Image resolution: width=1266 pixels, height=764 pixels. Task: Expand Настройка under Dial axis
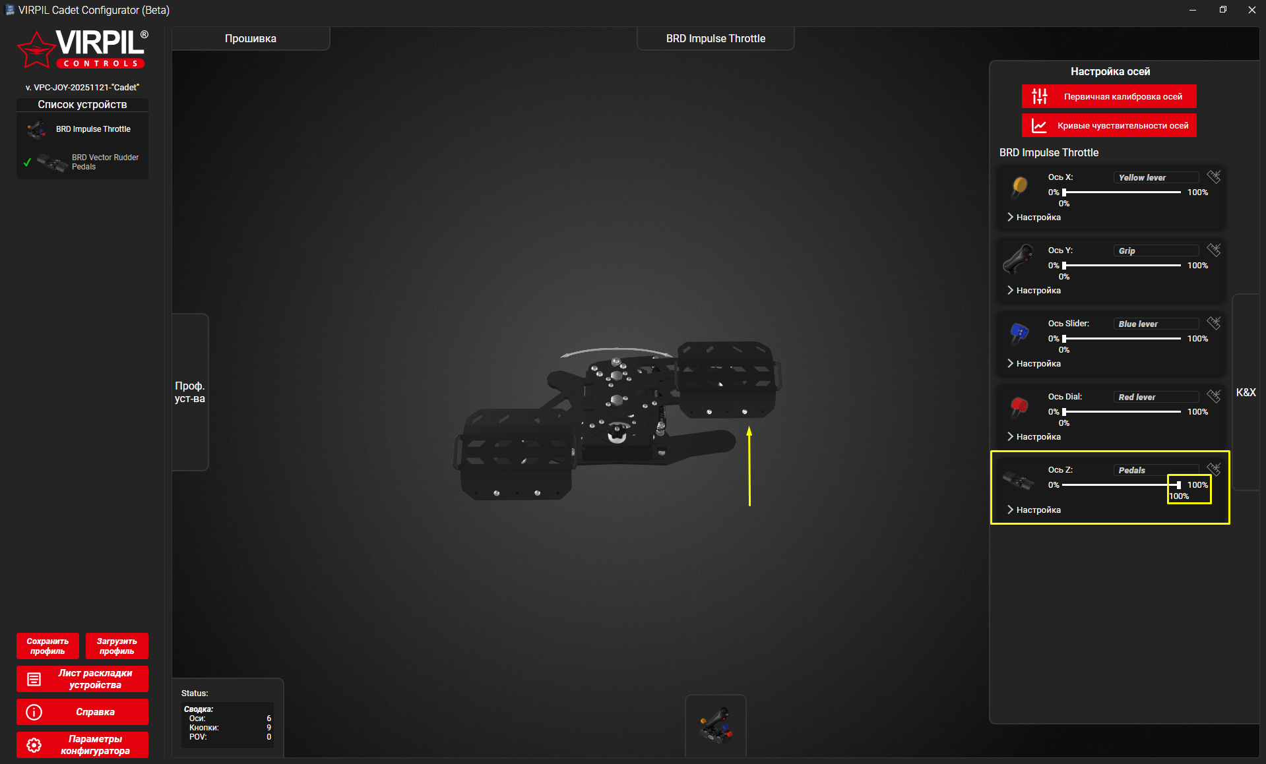pyautogui.click(x=1034, y=437)
